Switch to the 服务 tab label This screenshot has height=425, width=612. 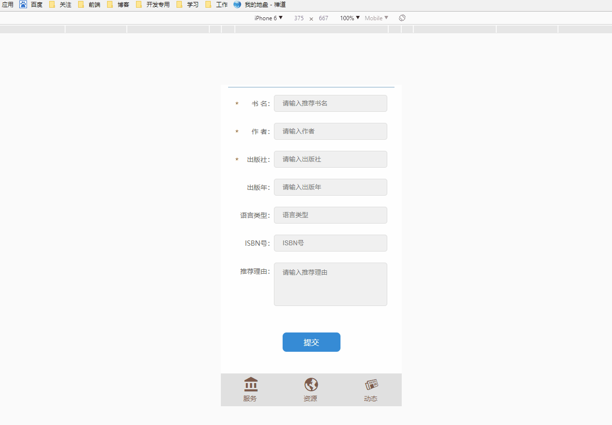point(250,398)
